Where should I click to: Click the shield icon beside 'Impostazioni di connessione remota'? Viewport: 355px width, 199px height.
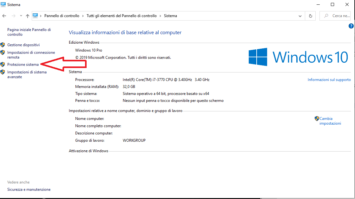click(3, 53)
